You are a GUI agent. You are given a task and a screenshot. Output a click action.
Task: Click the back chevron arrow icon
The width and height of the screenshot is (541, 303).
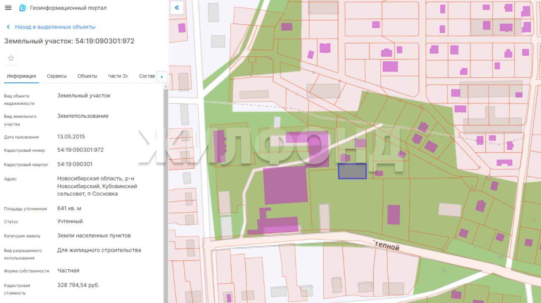(8, 27)
